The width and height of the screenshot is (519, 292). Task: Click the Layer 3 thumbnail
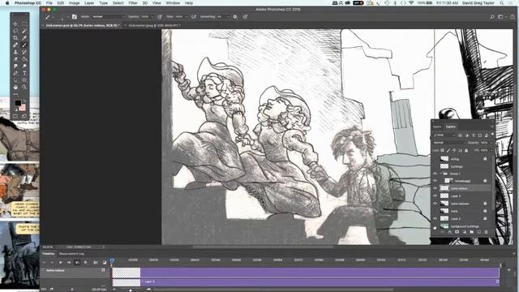pyautogui.click(x=444, y=196)
